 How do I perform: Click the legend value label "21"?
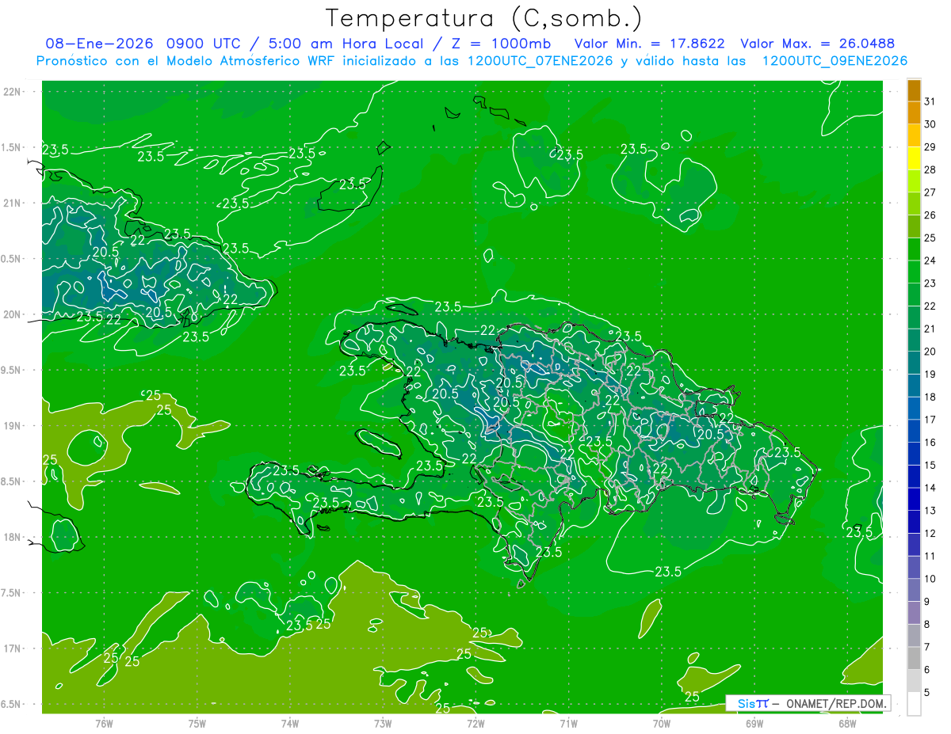pos(930,329)
